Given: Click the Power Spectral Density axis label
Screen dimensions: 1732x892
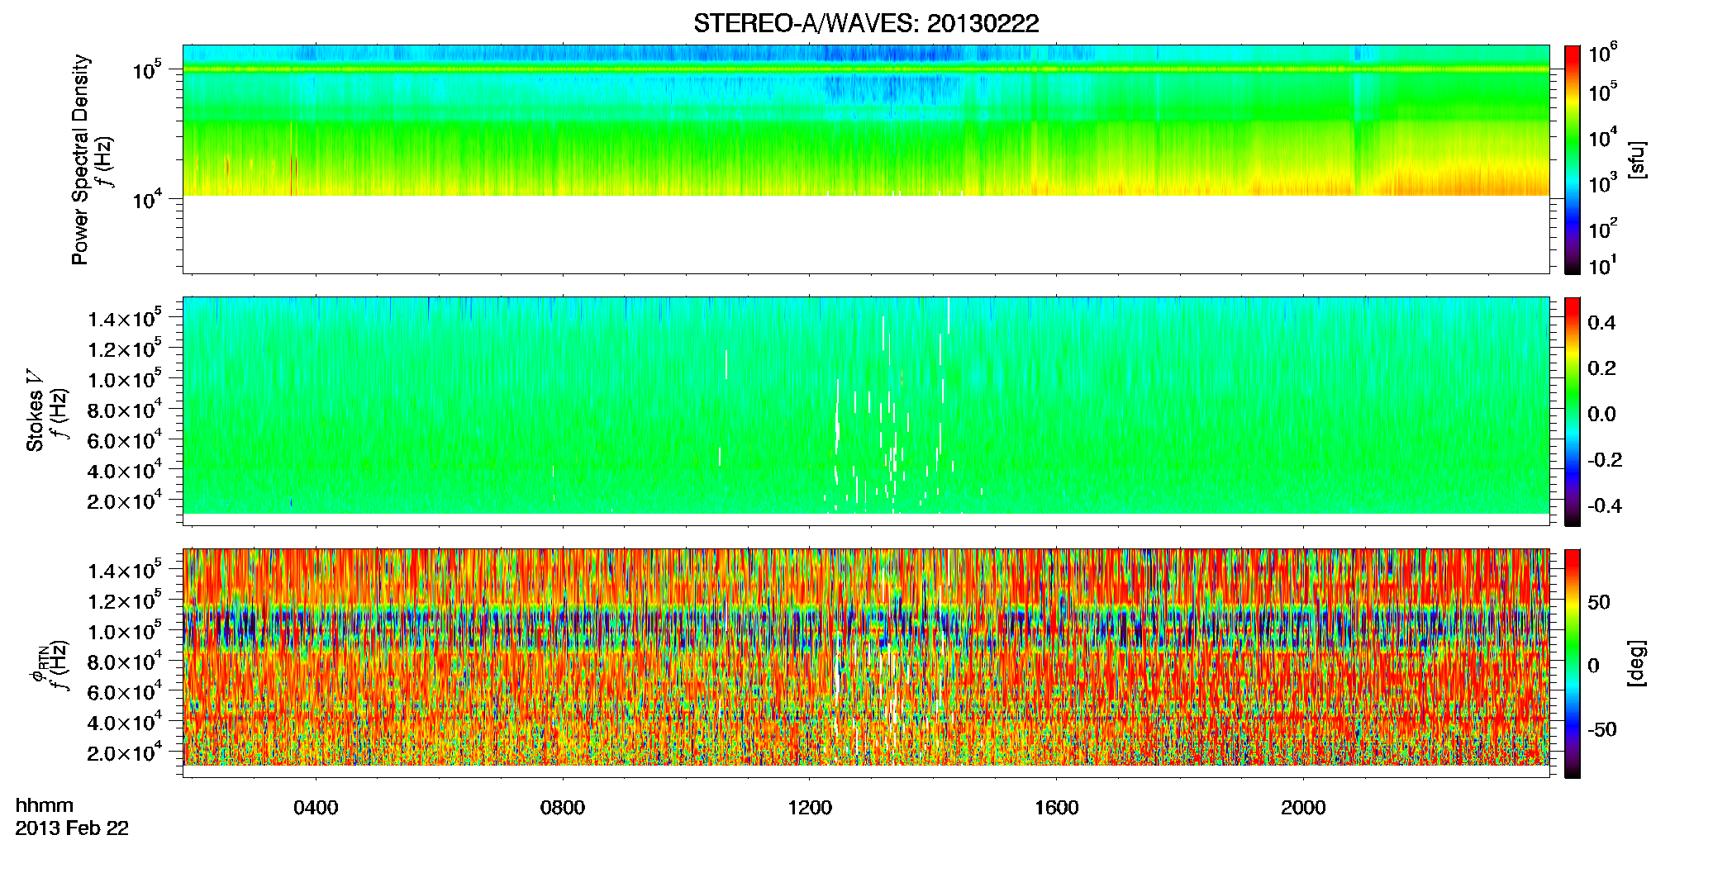Looking at the screenshot, I should [x=80, y=159].
